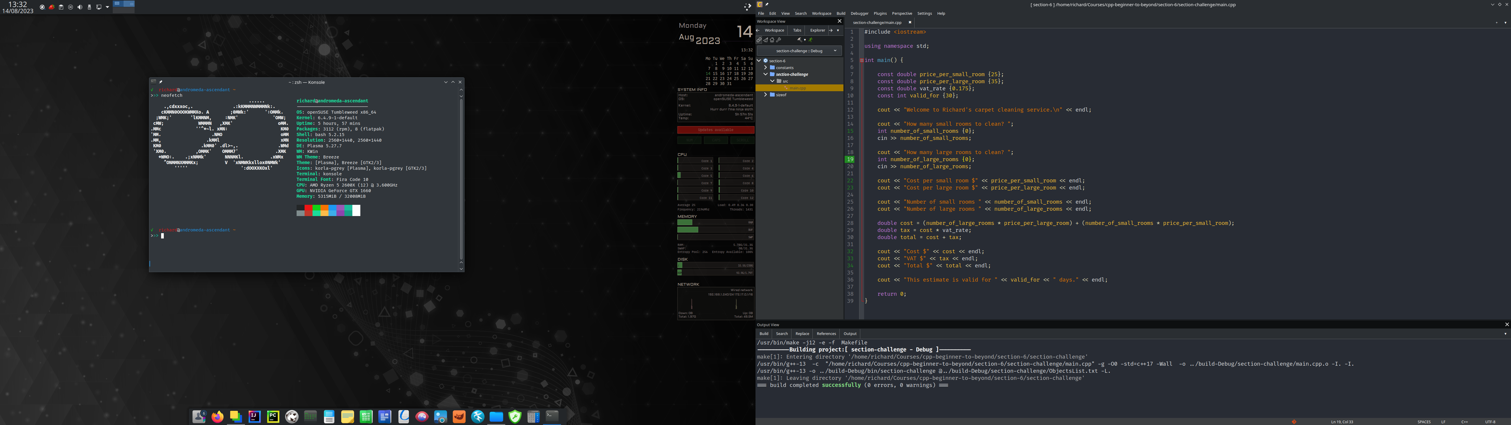Viewport: 1511px width, 425px height.
Task: Open GIMP from the dock
Action: pos(459,417)
